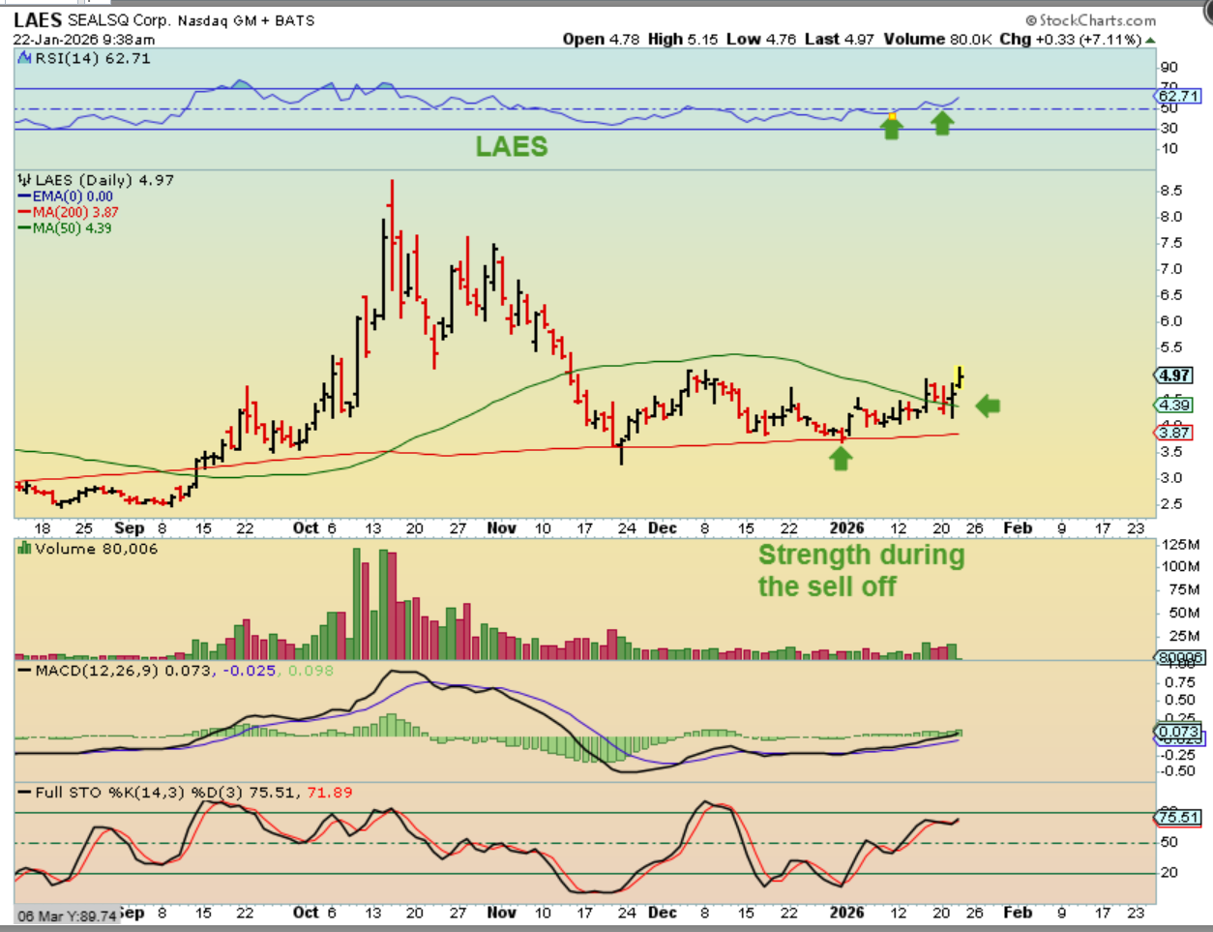Click the 22-Jan-2026 9:38am timestamp
Image resolution: width=1213 pixels, height=932 pixels.
click(84, 40)
